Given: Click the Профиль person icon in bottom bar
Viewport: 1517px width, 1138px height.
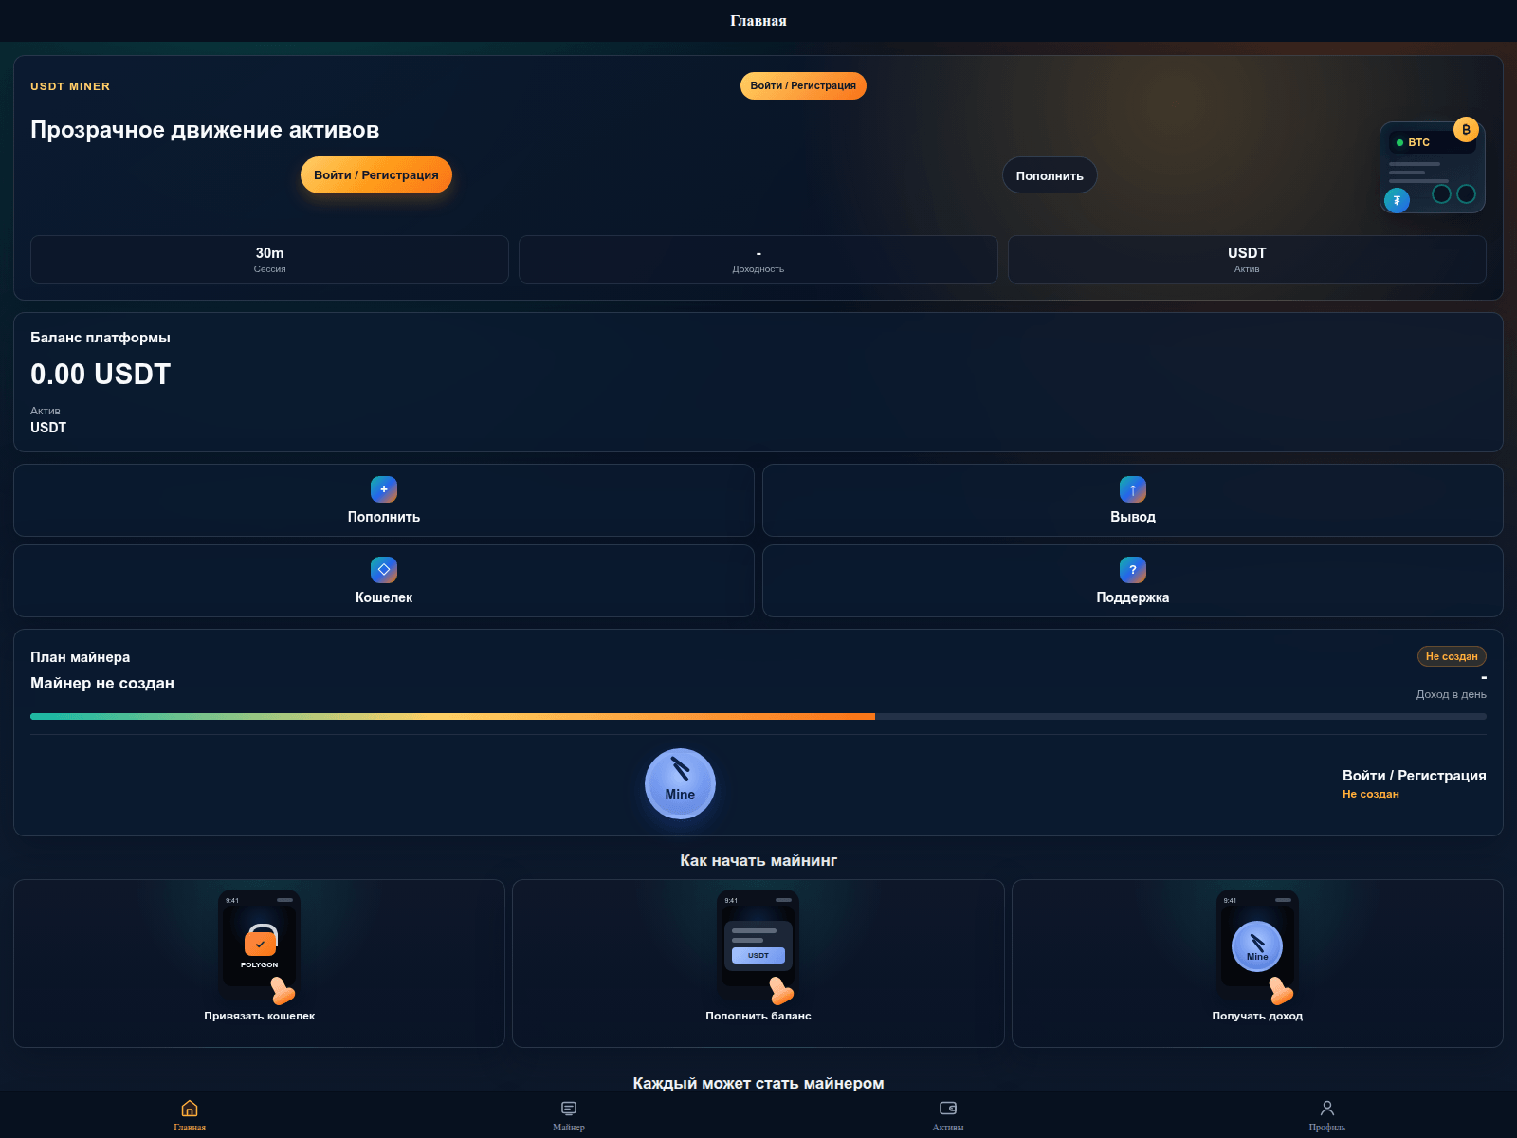Looking at the screenshot, I should [x=1327, y=1108].
